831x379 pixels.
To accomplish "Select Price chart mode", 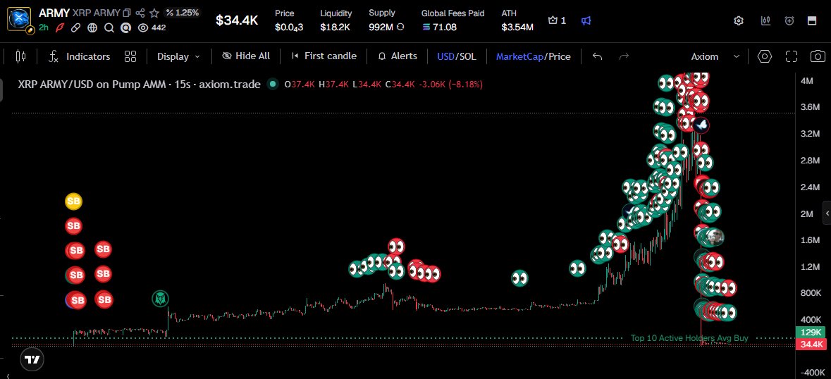I will coord(559,56).
